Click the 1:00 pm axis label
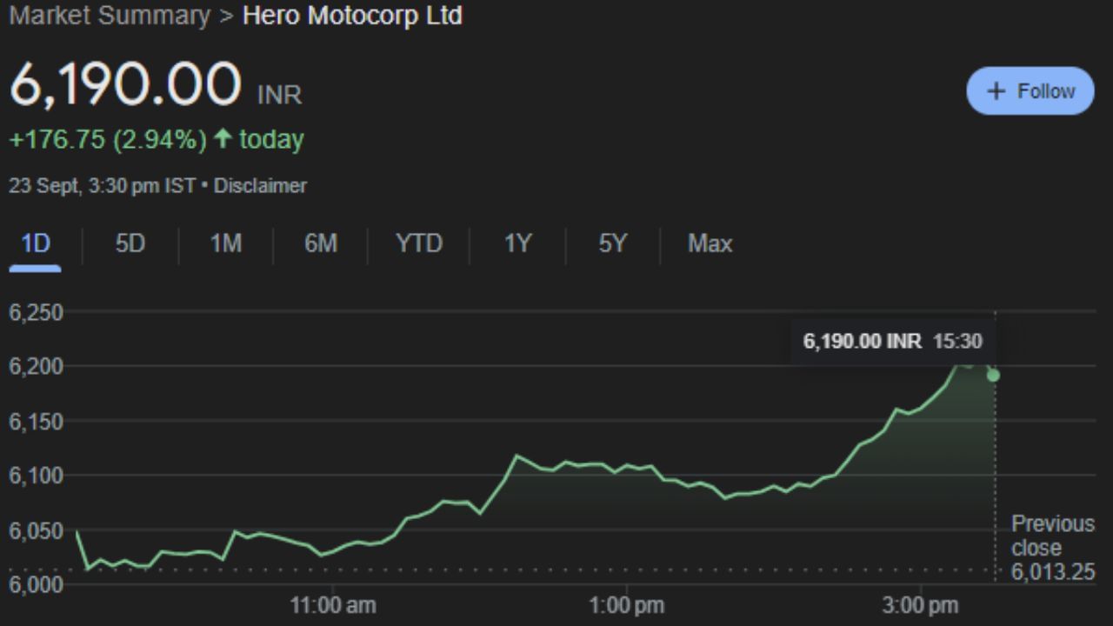Viewport: 1113px width, 626px height. (x=626, y=605)
